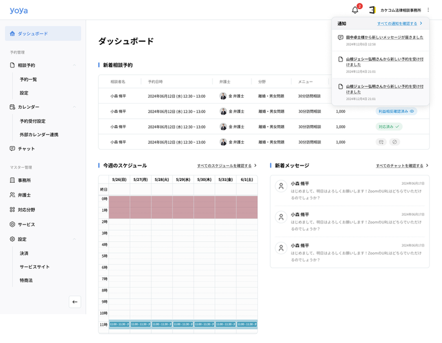Click the 事務所 building icon
The height and width of the screenshot is (343, 442).
point(12,180)
